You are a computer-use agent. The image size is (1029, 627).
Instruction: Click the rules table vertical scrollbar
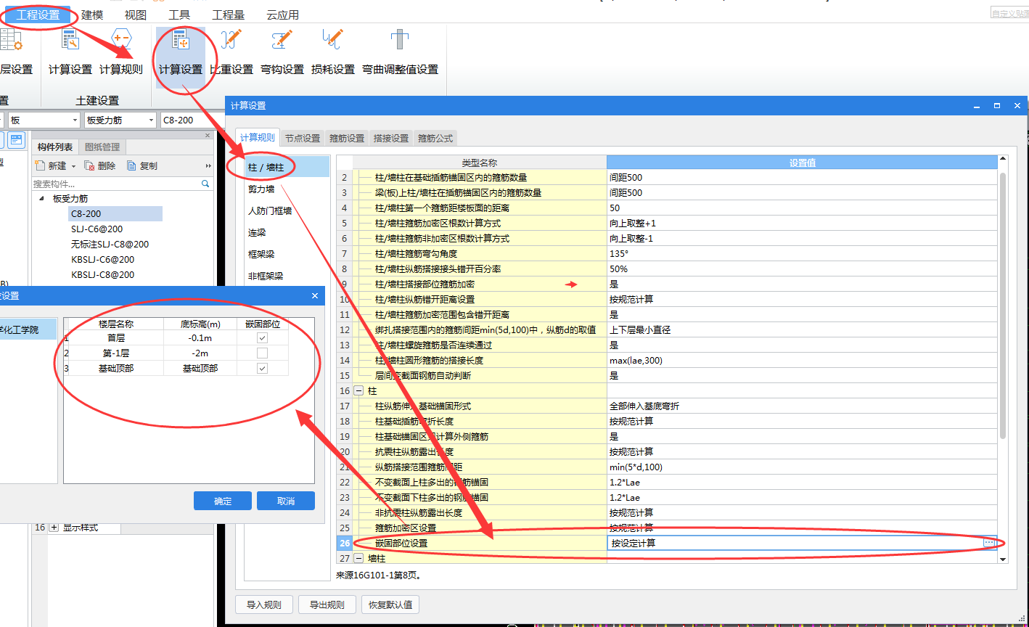1003,305
